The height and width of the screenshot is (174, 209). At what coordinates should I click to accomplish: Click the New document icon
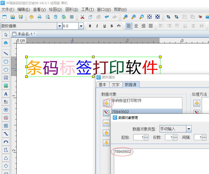(4, 17)
